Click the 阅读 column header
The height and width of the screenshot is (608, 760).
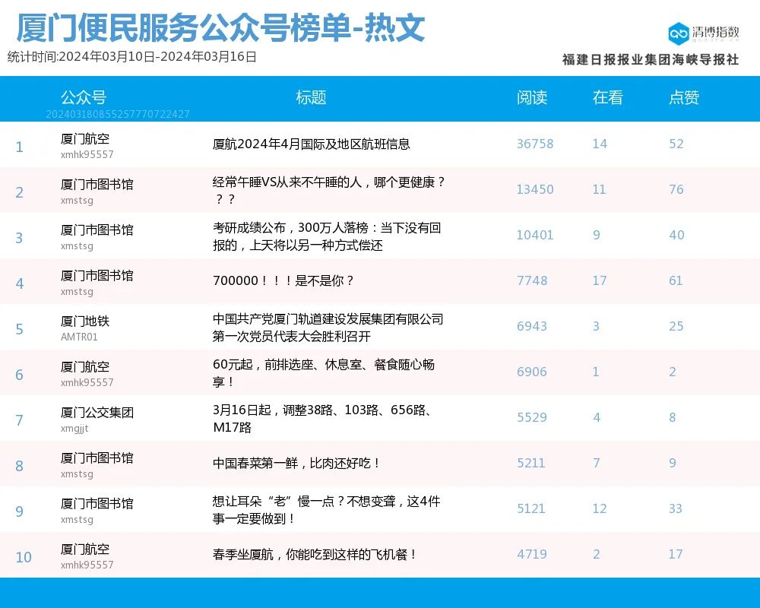[x=534, y=97]
